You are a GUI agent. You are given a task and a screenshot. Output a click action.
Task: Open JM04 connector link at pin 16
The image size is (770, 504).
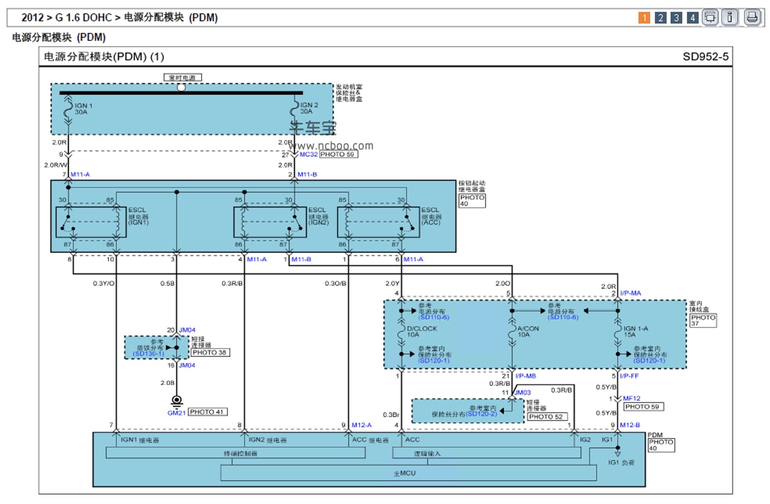[187, 365]
